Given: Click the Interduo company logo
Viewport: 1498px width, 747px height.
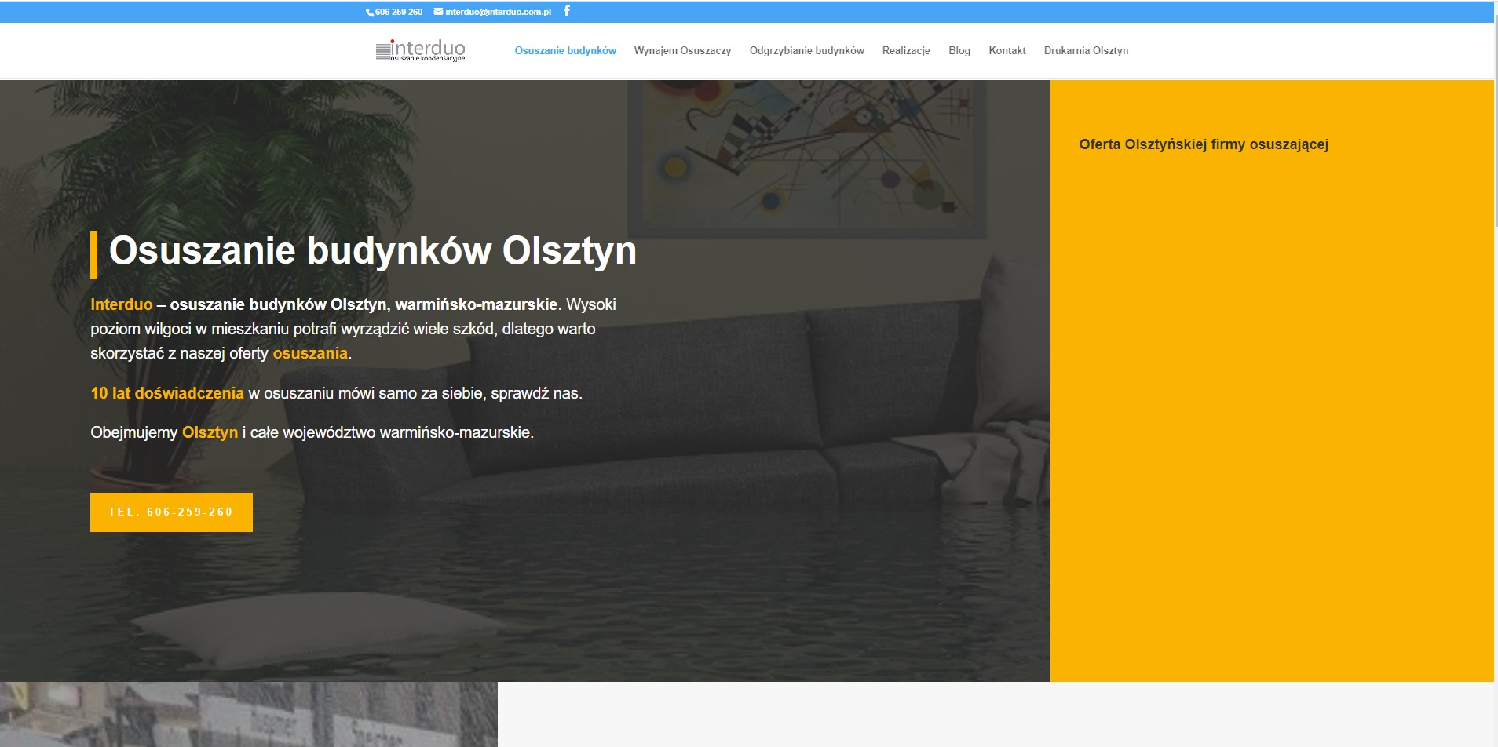Looking at the screenshot, I should click(x=421, y=50).
